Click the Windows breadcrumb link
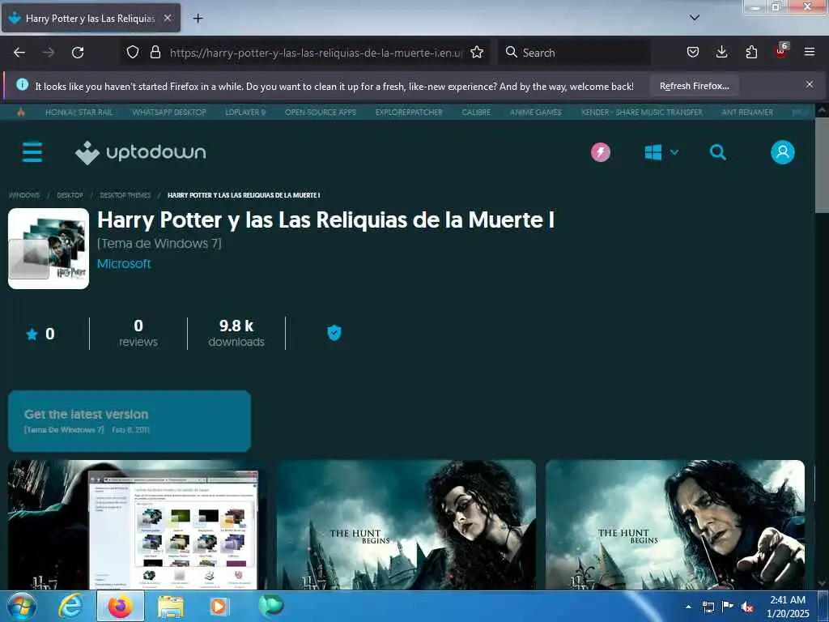 [24, 195]
